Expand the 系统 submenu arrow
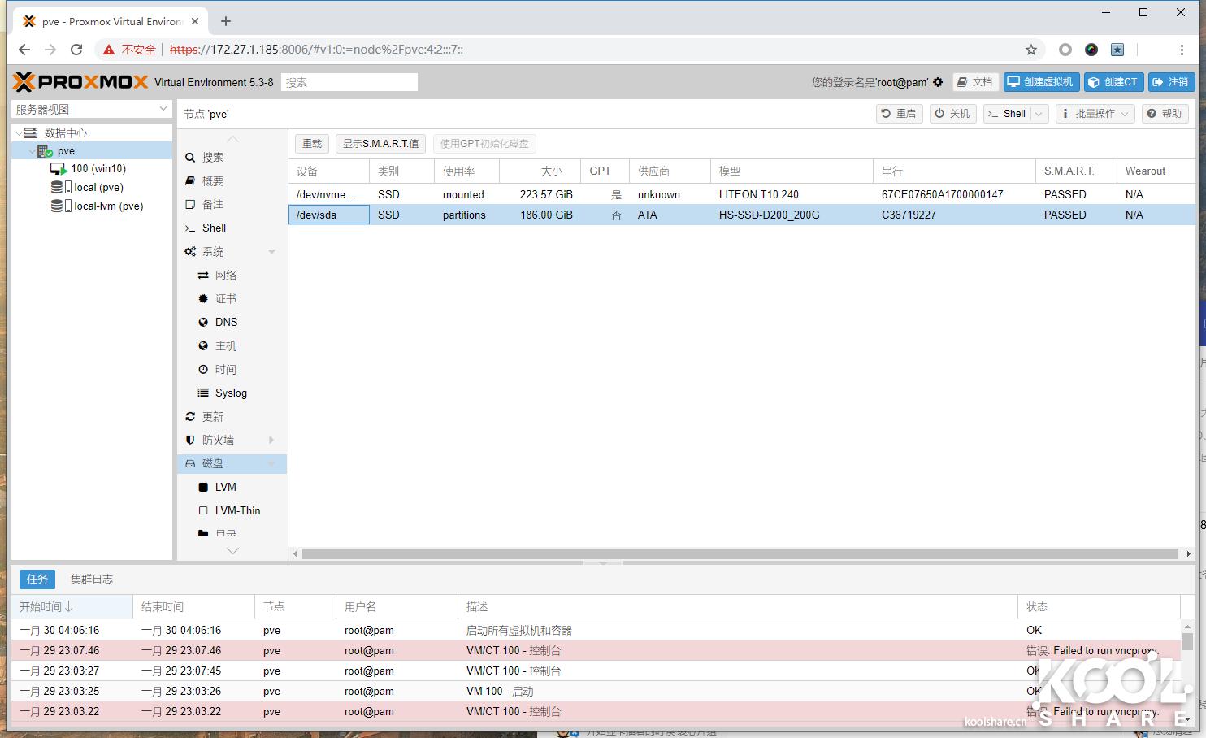This screenshot has width=1206, height=738. (271, 251)
